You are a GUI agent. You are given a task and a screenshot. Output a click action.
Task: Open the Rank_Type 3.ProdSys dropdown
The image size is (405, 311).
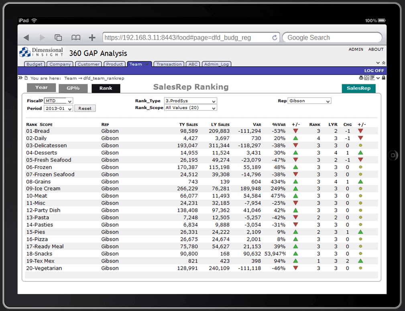pos(190,101)
